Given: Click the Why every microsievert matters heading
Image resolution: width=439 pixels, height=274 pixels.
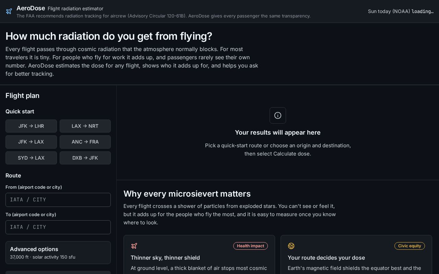Looking at the screenshot, I should 187,194.
